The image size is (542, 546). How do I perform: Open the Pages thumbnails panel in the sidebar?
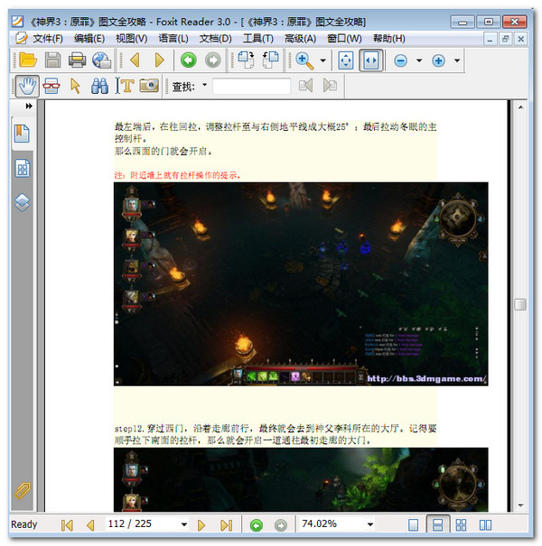23,169
